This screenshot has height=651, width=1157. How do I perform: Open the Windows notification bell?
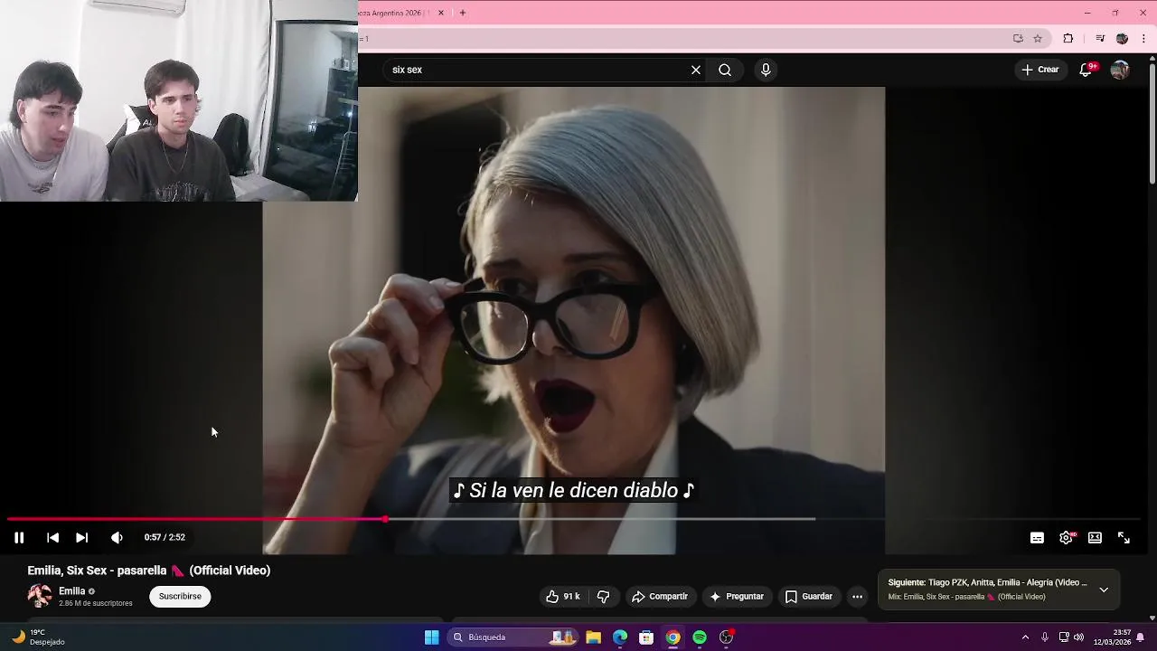1141,637
